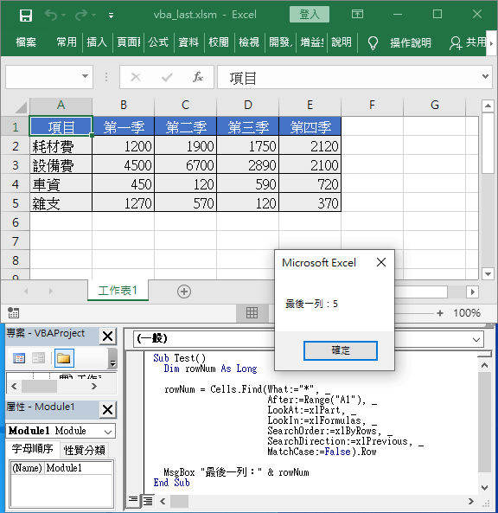Switch to 性質分類 properties tab
This screenshot has width=498, height=513.
[x=85, y=451]
